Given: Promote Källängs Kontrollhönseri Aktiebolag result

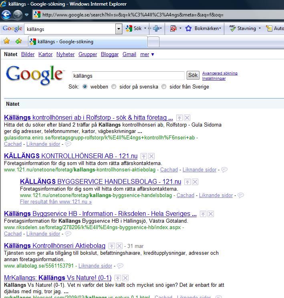Looking at the screenshot, I should [x=112, y=246].
